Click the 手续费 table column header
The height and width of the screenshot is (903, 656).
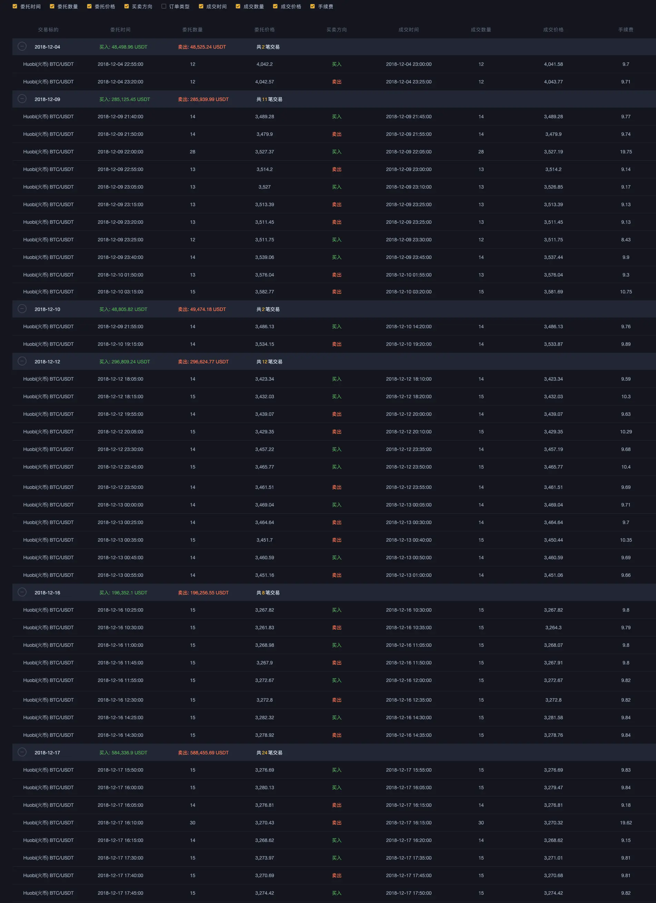pos(626,30)
